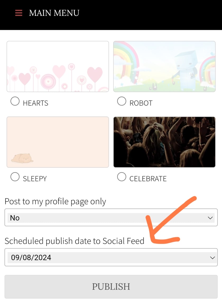The image size is (222, 308).
Task: Click the sleeping bear illustration
Action: point(22,158)
